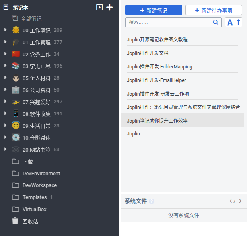This screenshot has width=247, height=236.
Task: Expand the 06.公司资料 notebook
Action: point(5,90)
